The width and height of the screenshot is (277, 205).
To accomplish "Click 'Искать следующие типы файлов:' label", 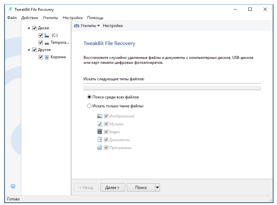I will pos(114,79).
